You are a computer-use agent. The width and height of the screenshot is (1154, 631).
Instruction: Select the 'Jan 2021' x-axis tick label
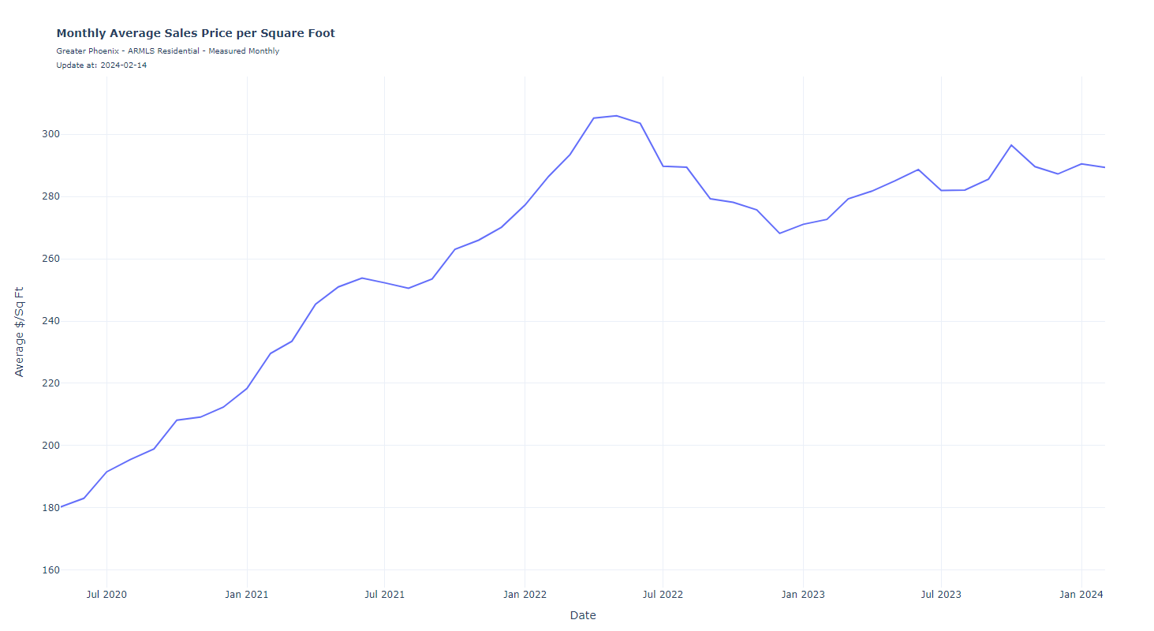(247, 594)
